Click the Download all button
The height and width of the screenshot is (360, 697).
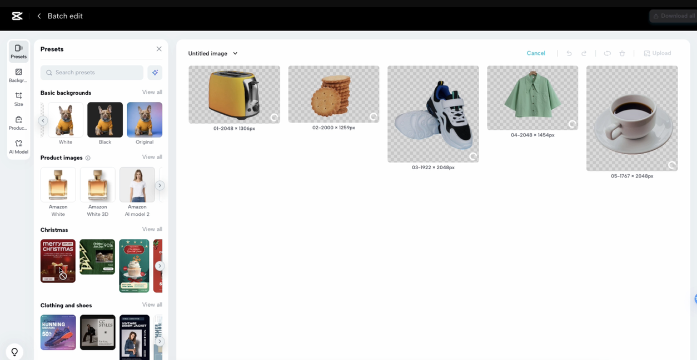(x=673, y=16)
